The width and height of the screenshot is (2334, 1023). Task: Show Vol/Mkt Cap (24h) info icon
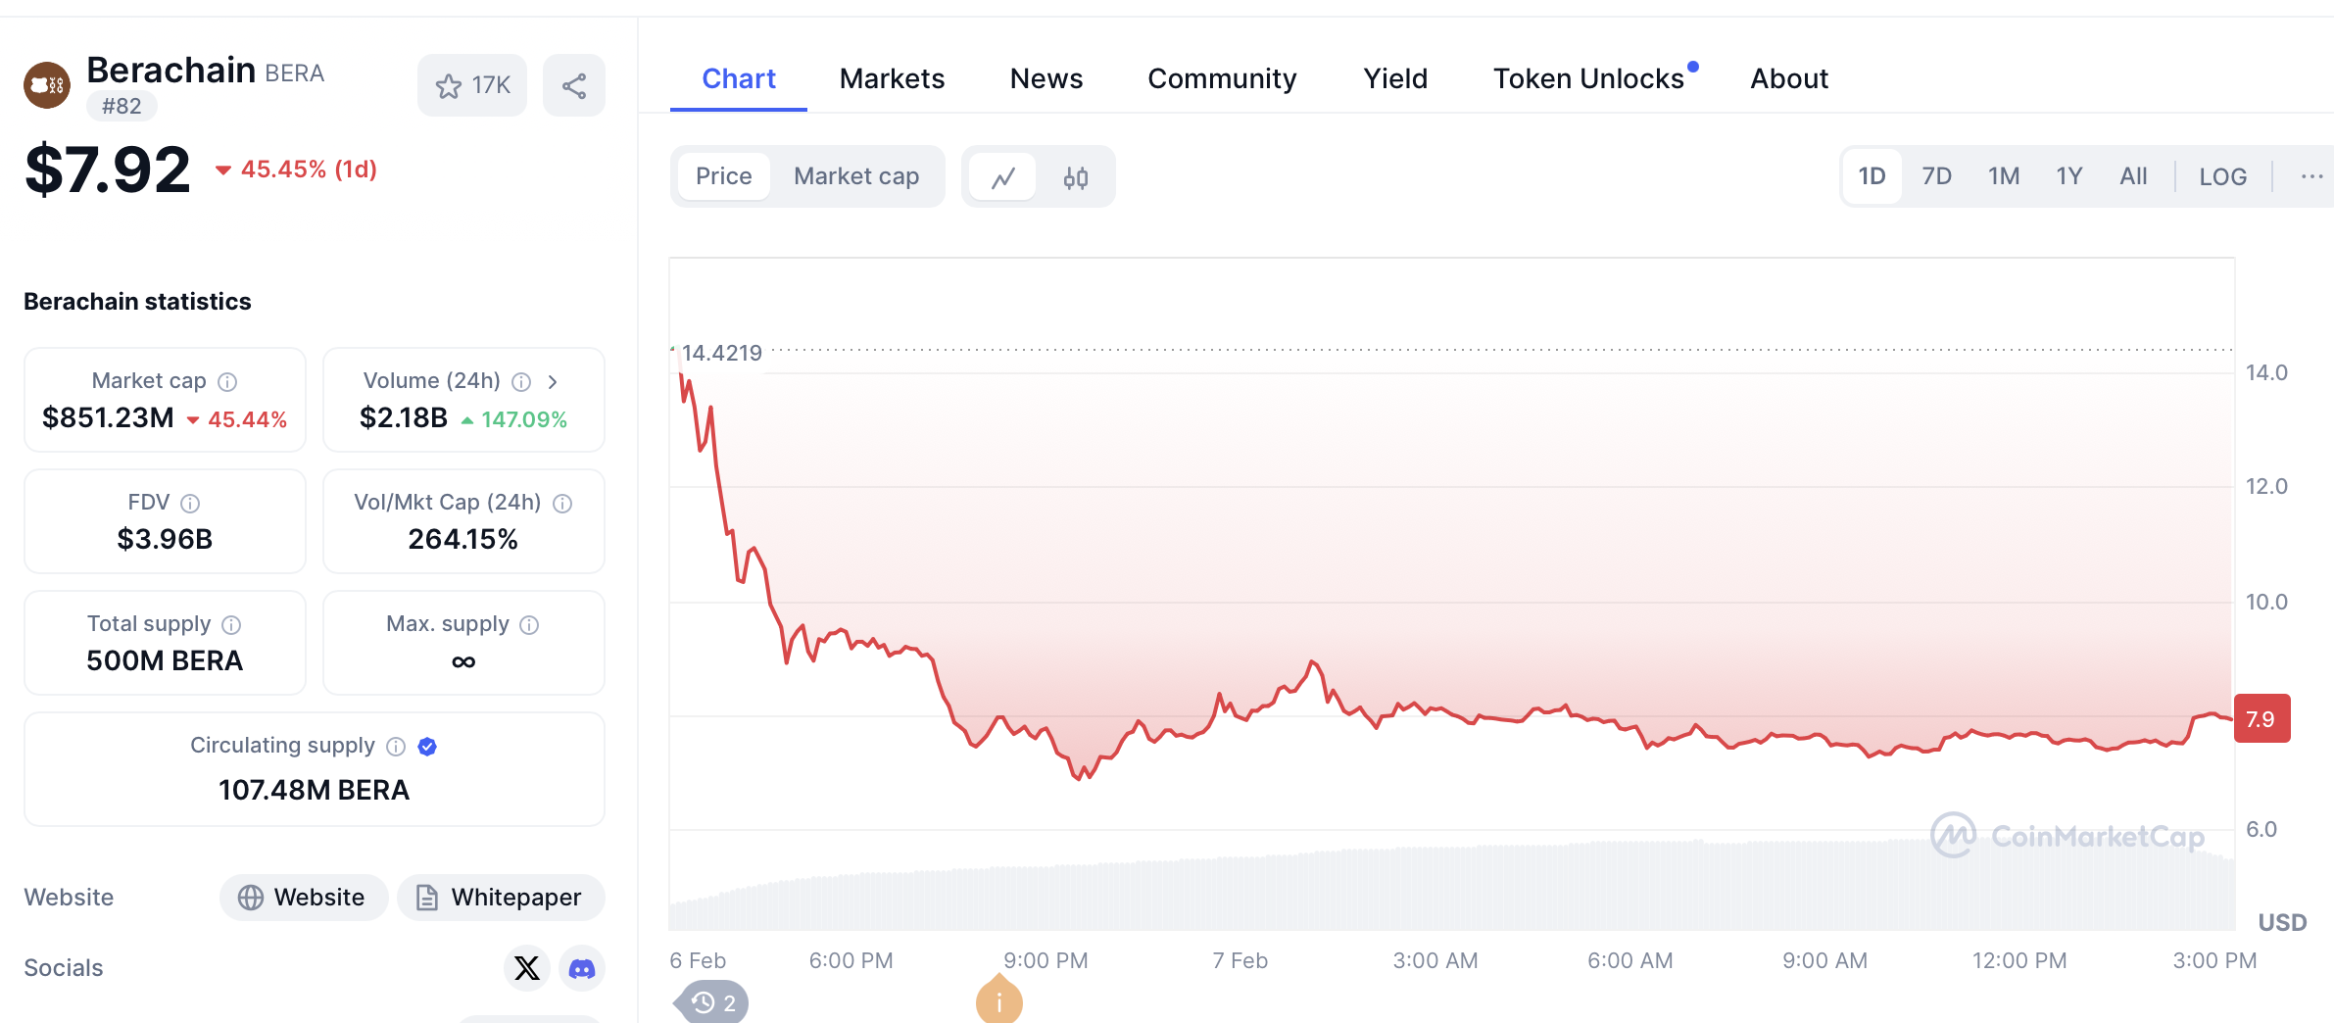(x=562, y=503)
